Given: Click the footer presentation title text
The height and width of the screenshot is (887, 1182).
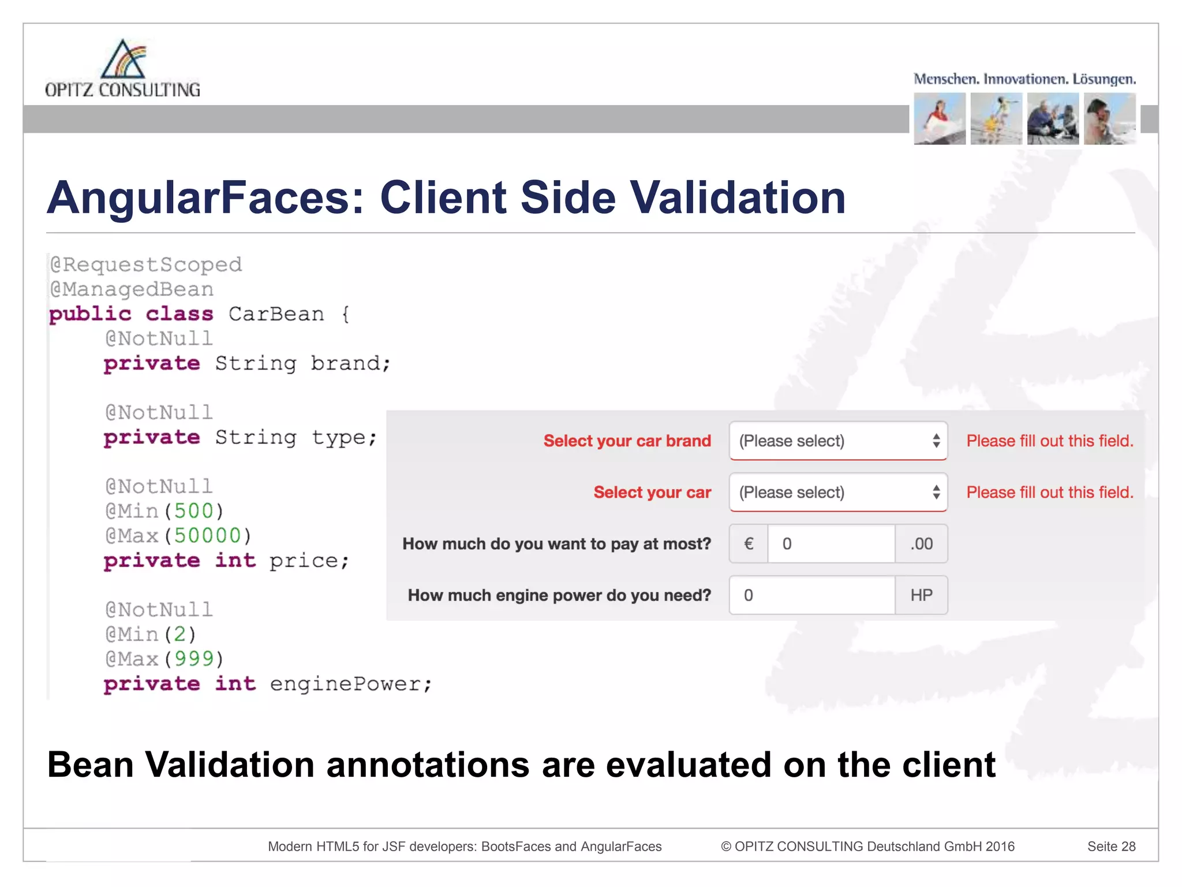Looking at the screenshot, I should coord(465,847).
